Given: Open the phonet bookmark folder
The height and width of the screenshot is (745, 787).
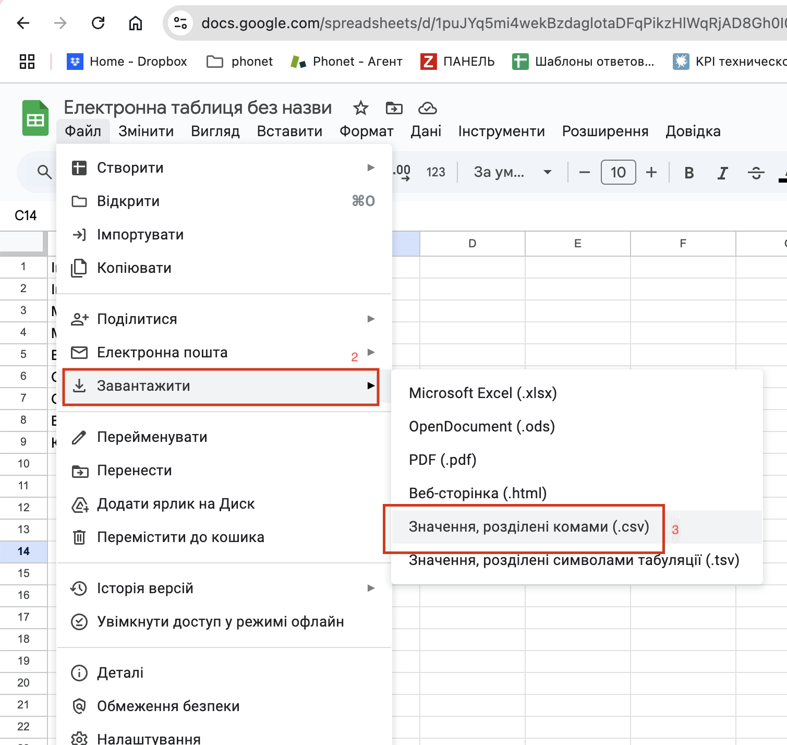Looking at the screenshot, I should coord(239,62).
